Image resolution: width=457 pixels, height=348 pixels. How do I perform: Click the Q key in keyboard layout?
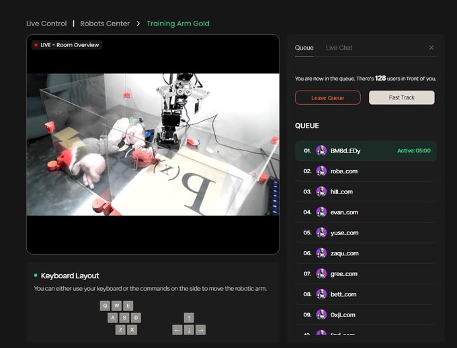coord(105,306)
